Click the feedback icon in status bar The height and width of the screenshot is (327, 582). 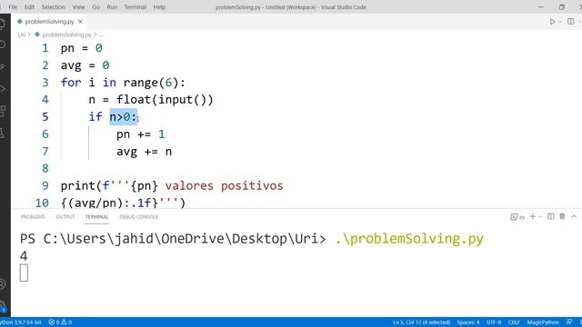point(569,322)
